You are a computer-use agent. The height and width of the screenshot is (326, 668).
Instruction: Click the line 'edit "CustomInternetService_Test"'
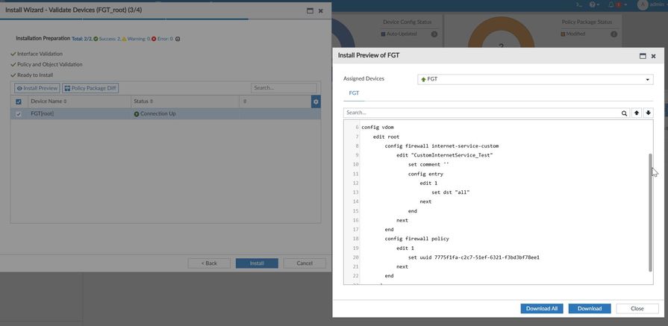(445, 155)
